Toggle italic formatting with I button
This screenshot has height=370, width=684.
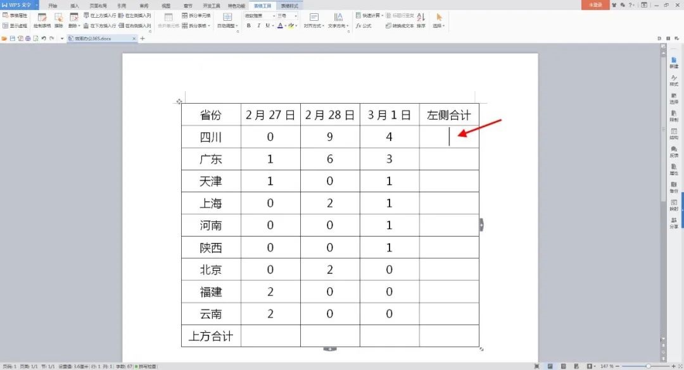click(258, 26)
